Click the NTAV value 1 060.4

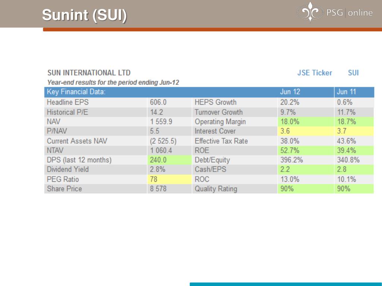[161, 150]
